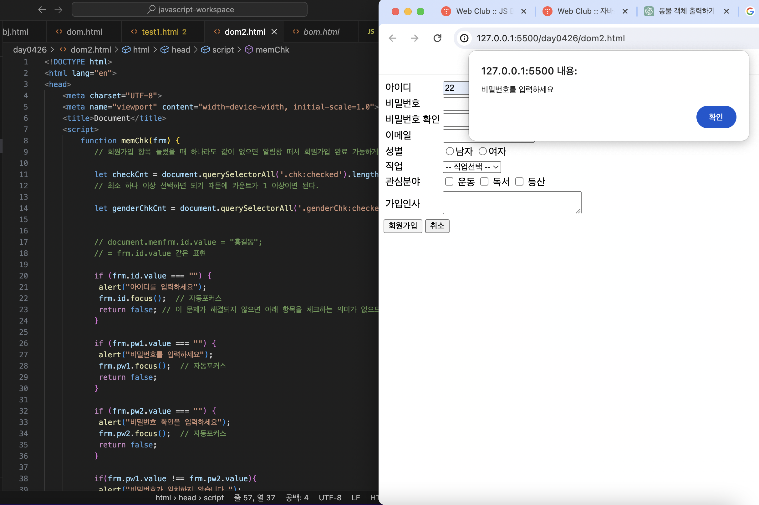Click memChk in the breadcrumb path

click(x=272, y=50)
